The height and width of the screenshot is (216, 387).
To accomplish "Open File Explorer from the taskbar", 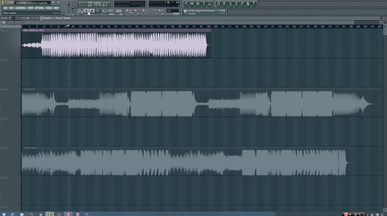I will coord(22,214).
